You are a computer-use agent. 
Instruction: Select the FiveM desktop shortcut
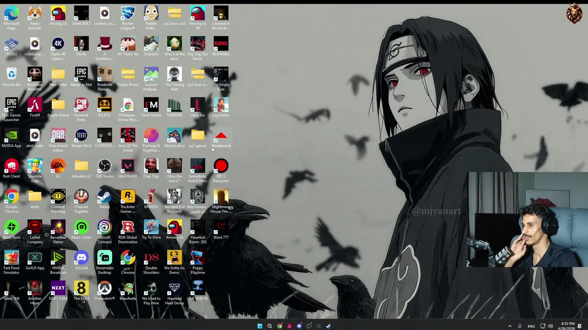(x=35, y=108)
